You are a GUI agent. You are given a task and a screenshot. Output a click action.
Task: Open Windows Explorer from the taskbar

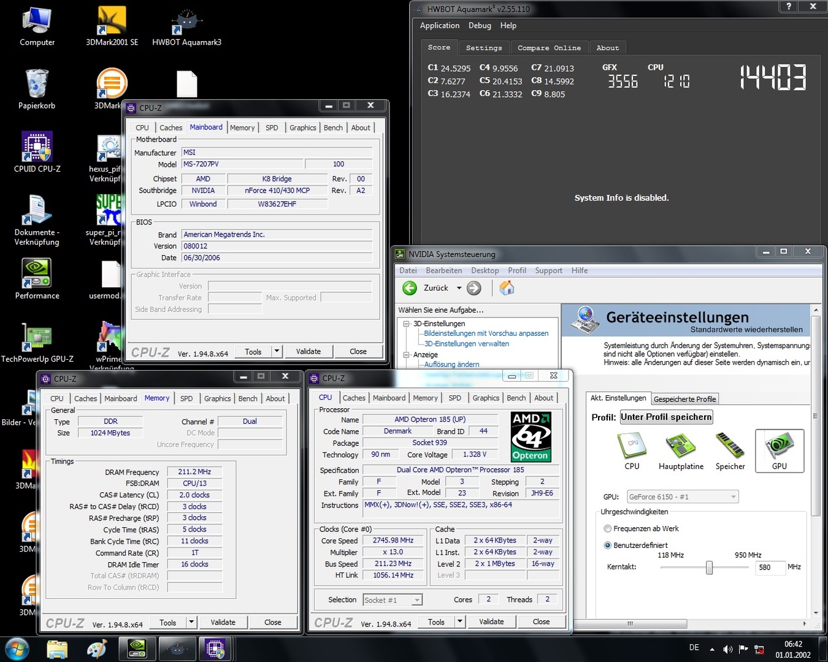click(57, 649)
